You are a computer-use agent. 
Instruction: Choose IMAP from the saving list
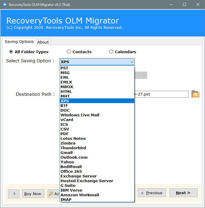(97, 200)
